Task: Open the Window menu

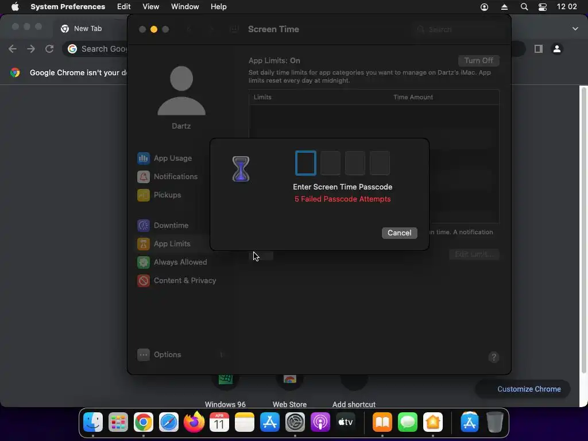Action: click(x=185, y=7)
